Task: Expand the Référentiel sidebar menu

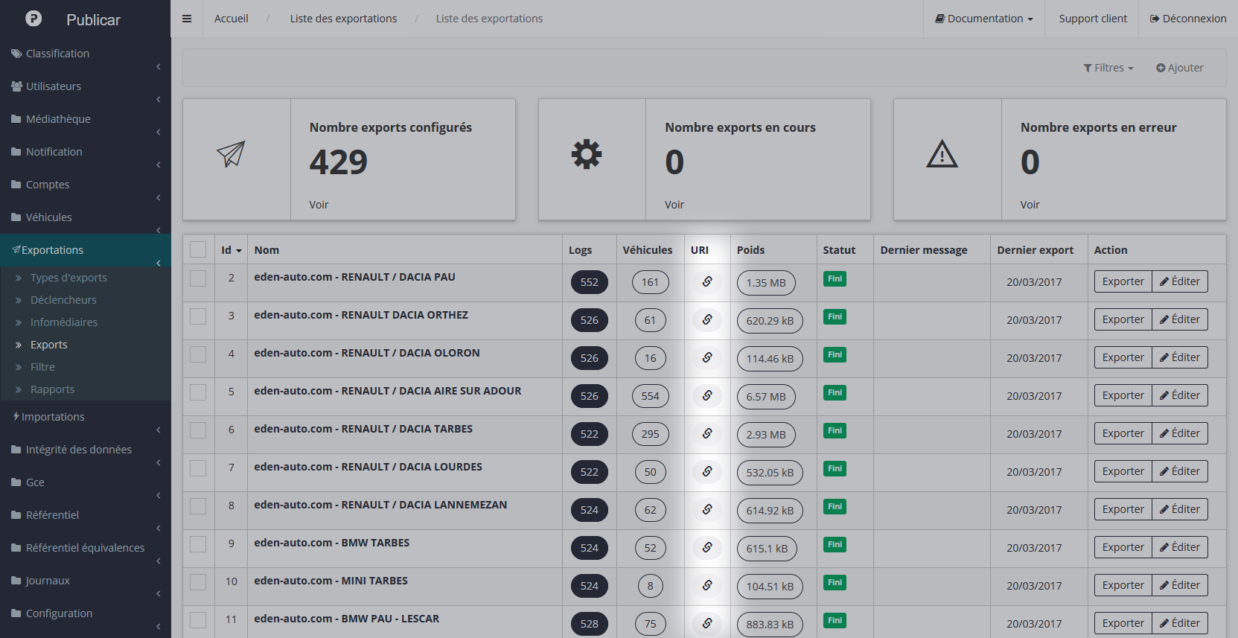Action: (x=86, y=515)
